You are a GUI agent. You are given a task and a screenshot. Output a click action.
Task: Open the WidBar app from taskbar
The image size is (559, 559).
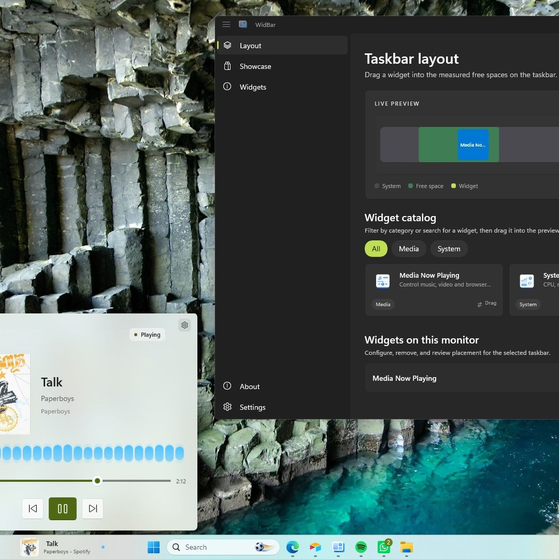[x=338, y=547]
